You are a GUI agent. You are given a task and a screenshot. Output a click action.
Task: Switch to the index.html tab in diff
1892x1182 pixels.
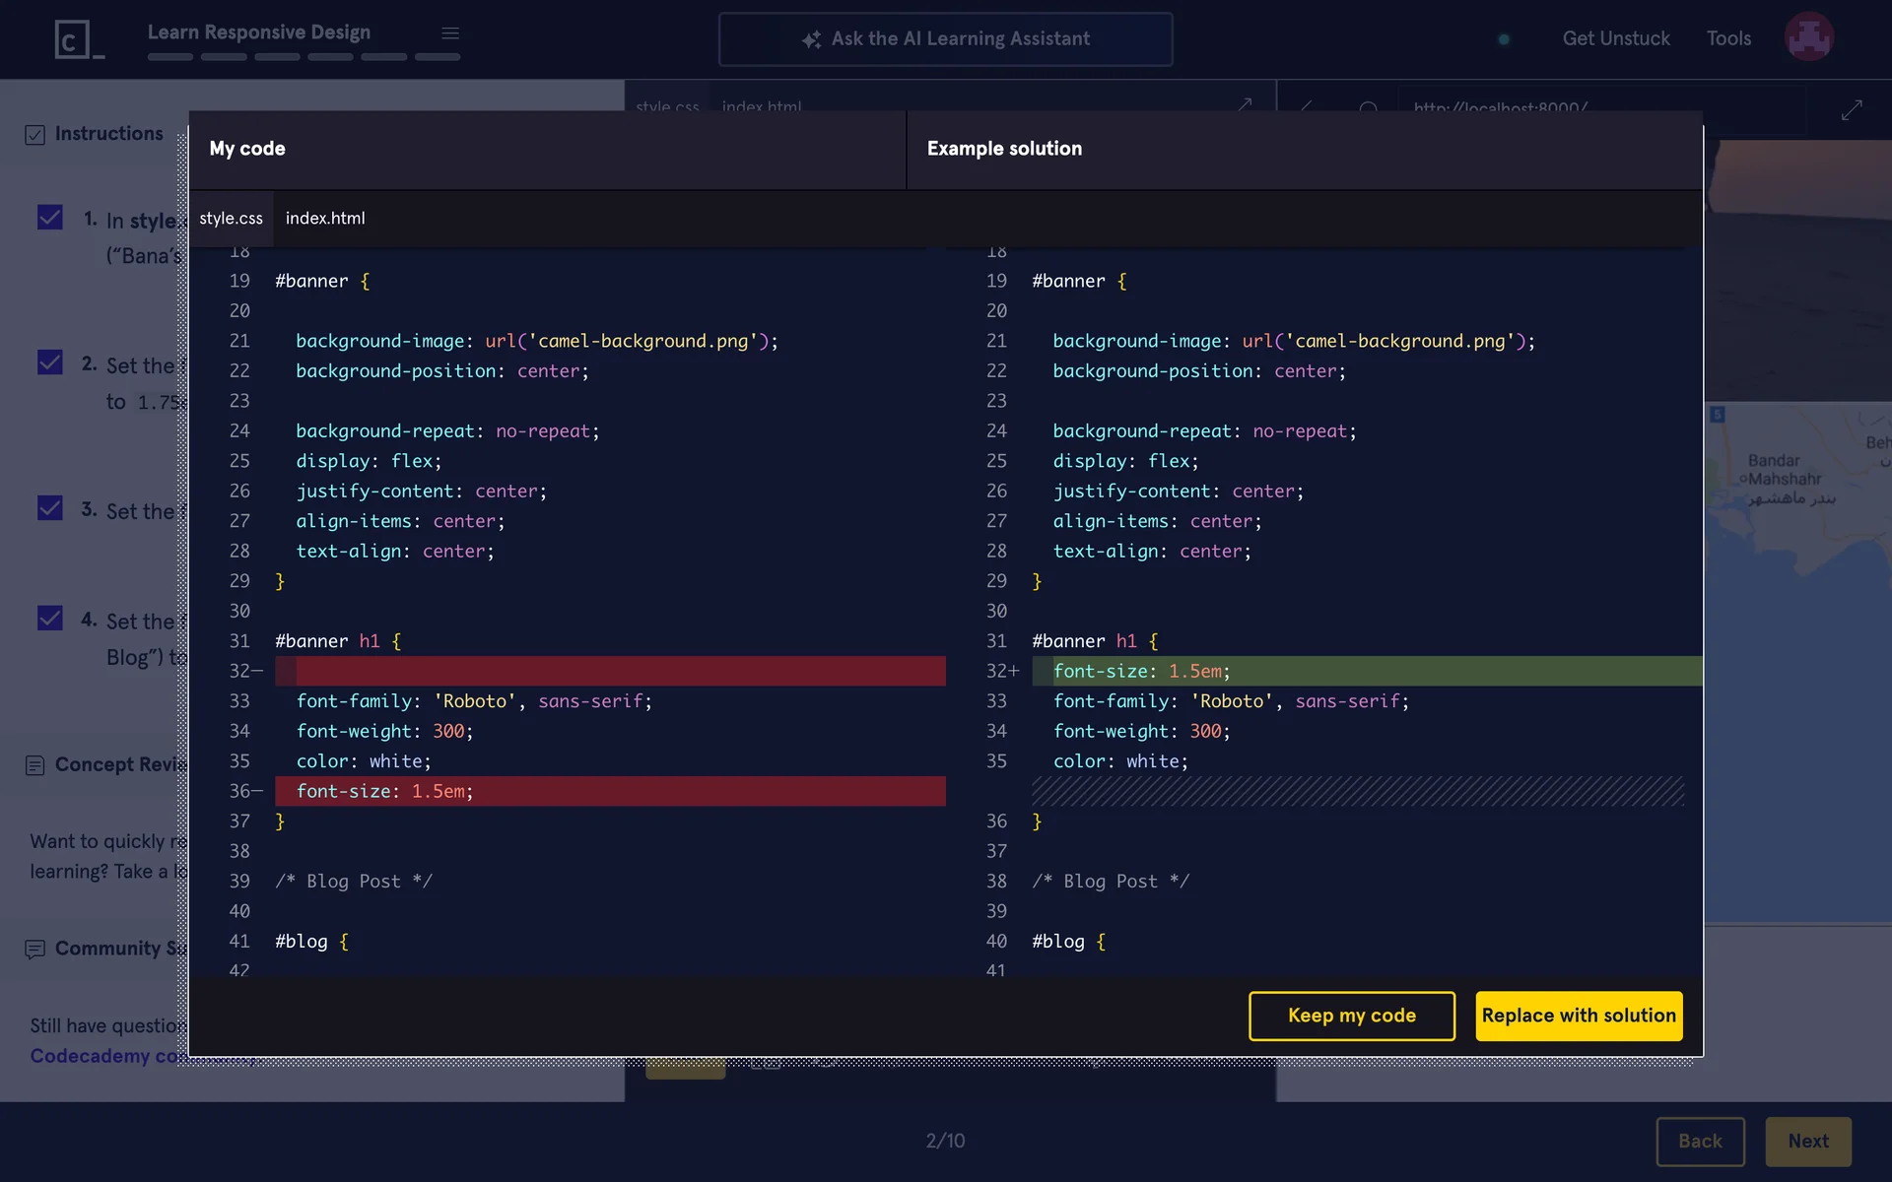(325, 218)
